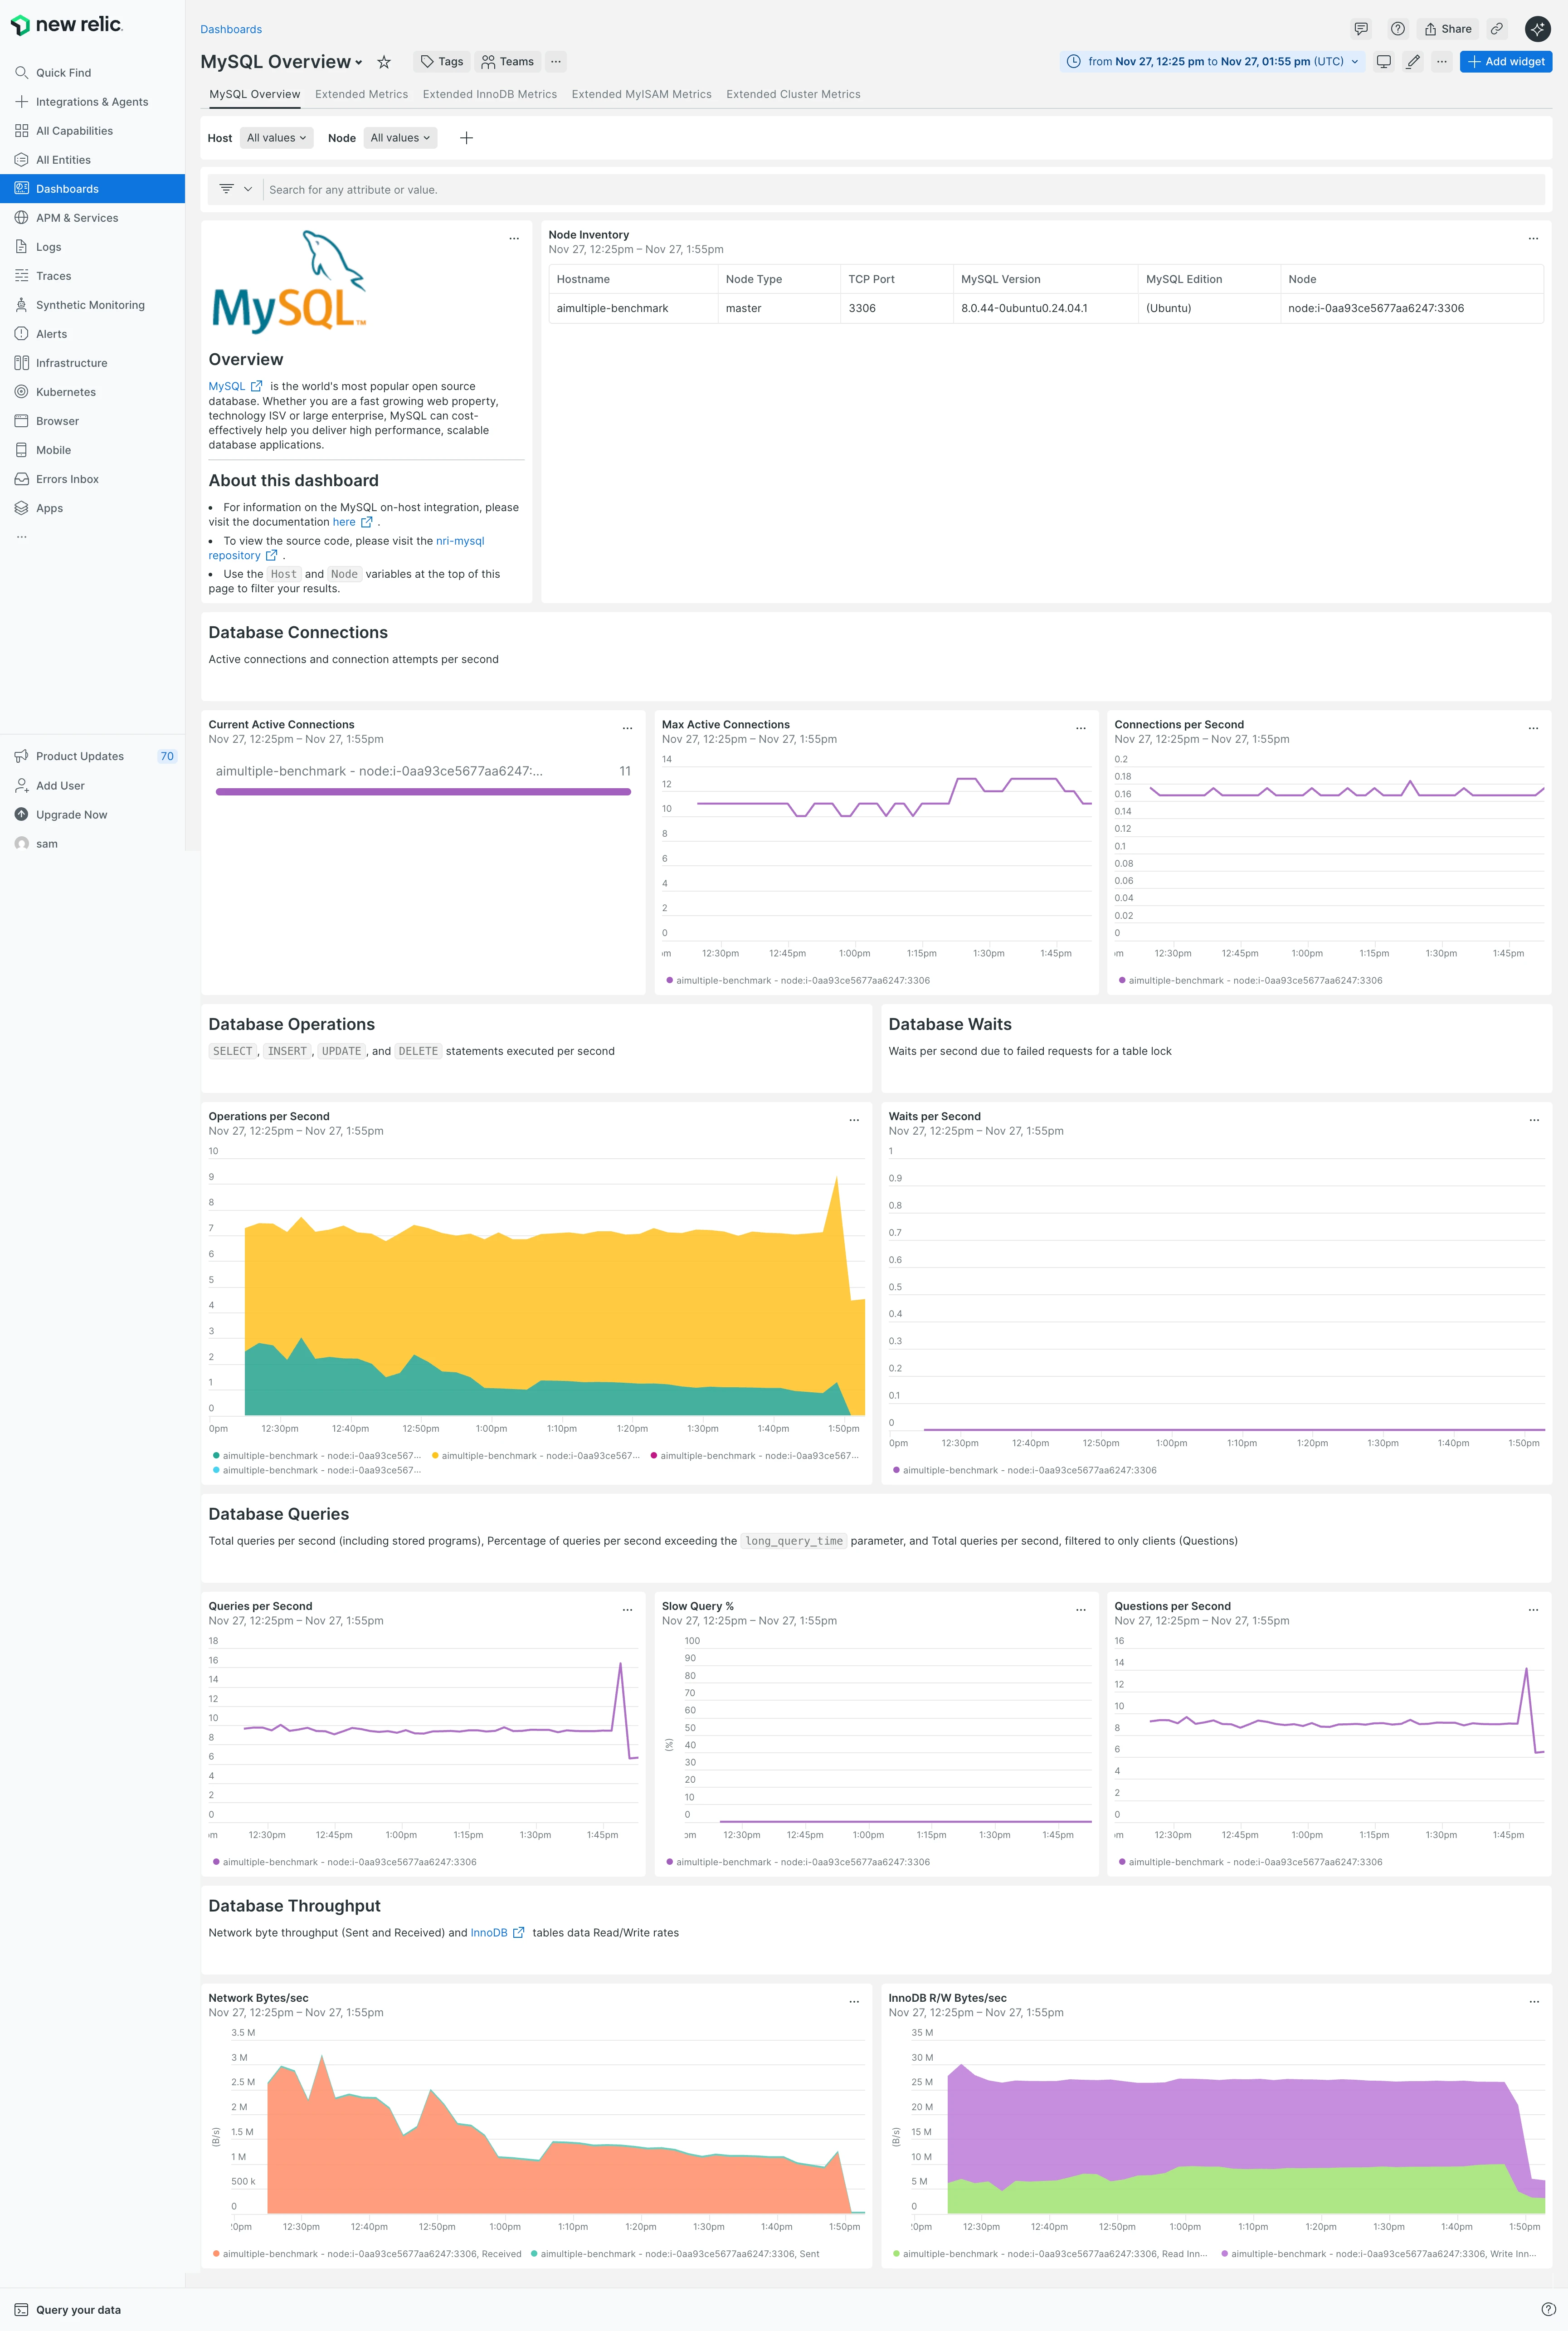Enter TV mode display icon

click(x=1384, y=62)
